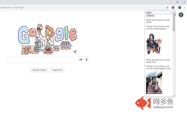Share the Google Doodle via share icon
The image size is (187, 116).
(75, 52)
